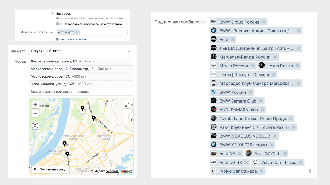
Task: Toggle Подобрать заинтересованную аудиторию switch
Action: point(59,24)
